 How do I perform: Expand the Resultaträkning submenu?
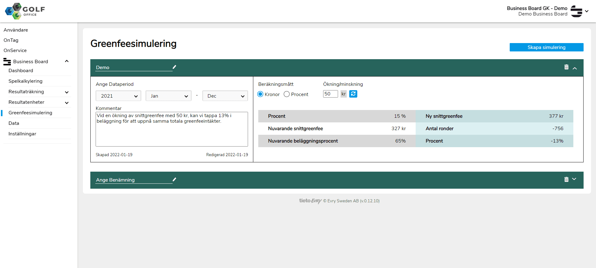point(67,92)
